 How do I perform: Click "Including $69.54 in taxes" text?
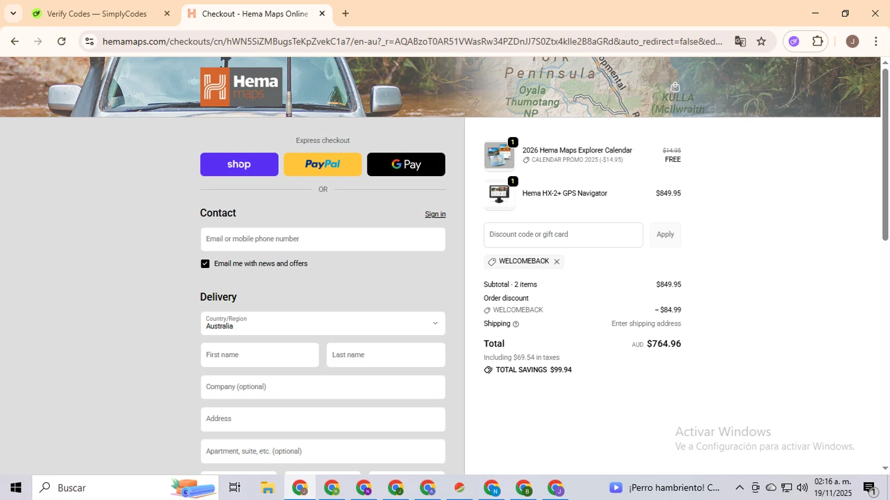coord(522,358)
